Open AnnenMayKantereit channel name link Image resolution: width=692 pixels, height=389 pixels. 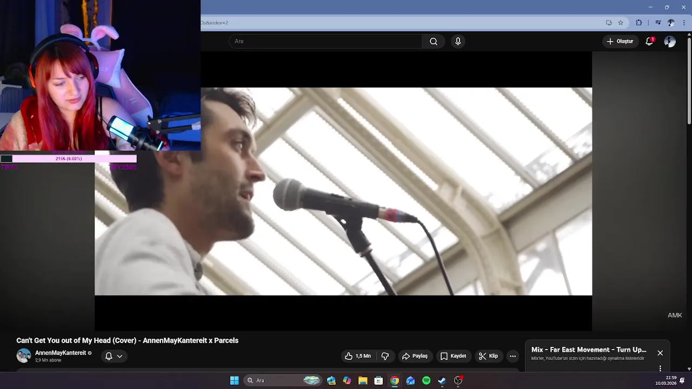click(61, 353)
